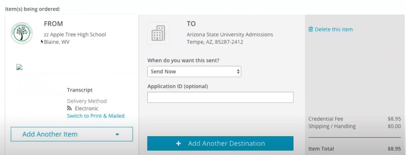Switch delivery to Print & Mailed
The image size is (406, 155).
click(x=96, y=116)
